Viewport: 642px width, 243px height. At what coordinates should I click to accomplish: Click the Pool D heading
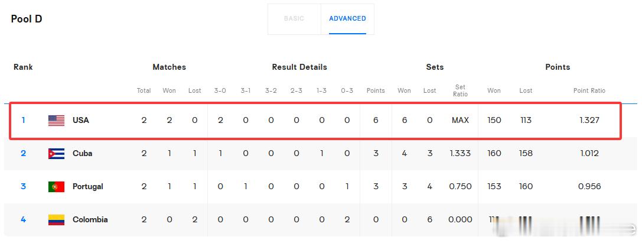[x=27, y=20]
